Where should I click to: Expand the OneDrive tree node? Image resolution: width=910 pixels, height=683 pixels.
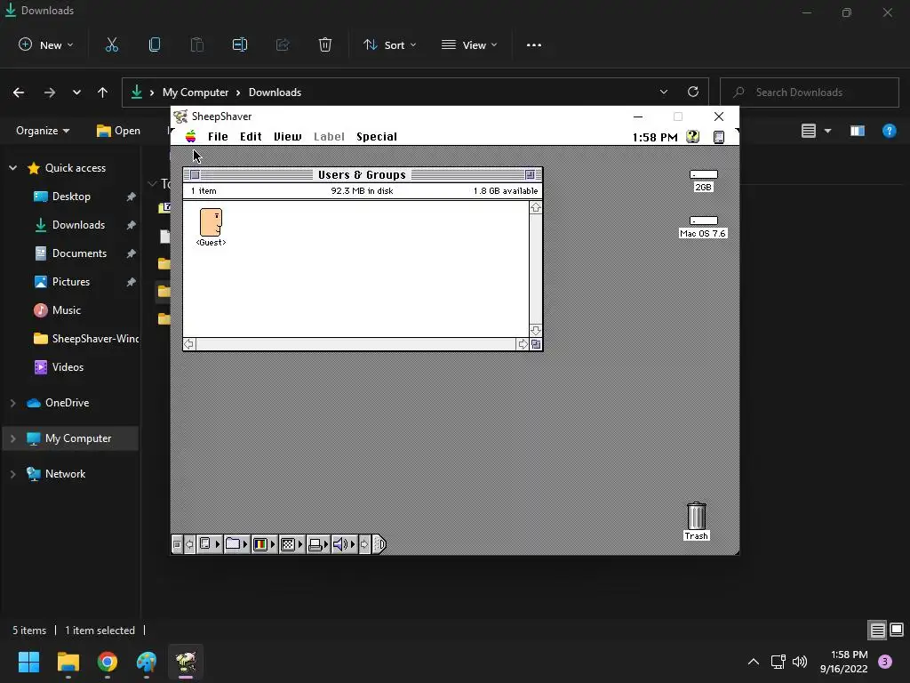tap(12, 403)
